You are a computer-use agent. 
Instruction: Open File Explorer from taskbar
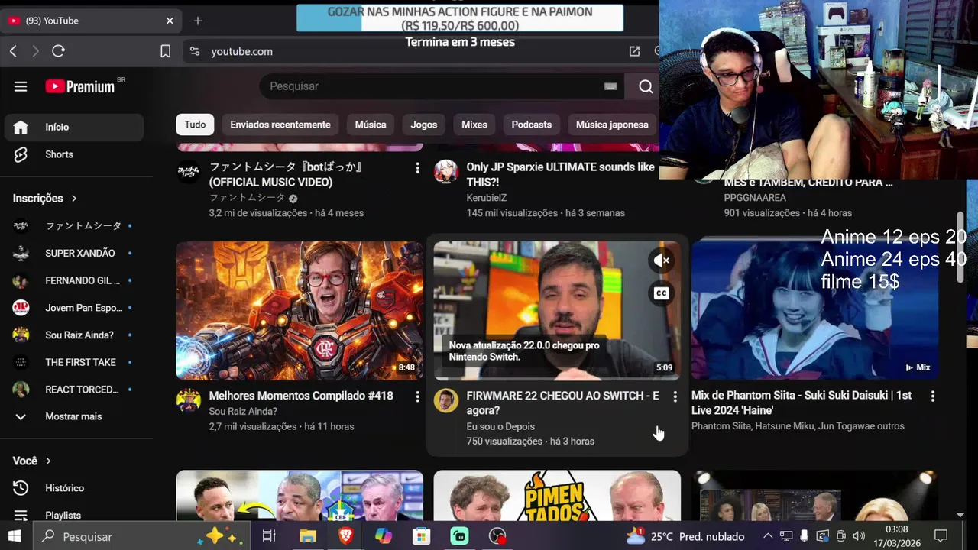coord(307,536)
